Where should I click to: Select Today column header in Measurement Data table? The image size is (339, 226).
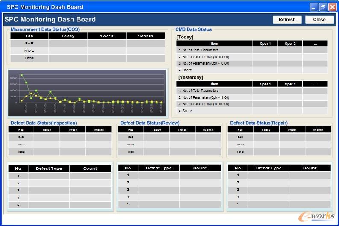pos(68,36)
